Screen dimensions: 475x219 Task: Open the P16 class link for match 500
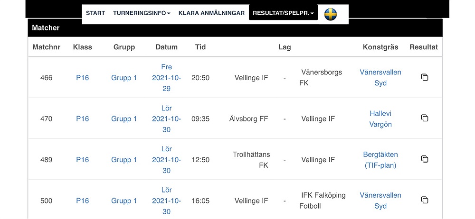pos(82,201)
